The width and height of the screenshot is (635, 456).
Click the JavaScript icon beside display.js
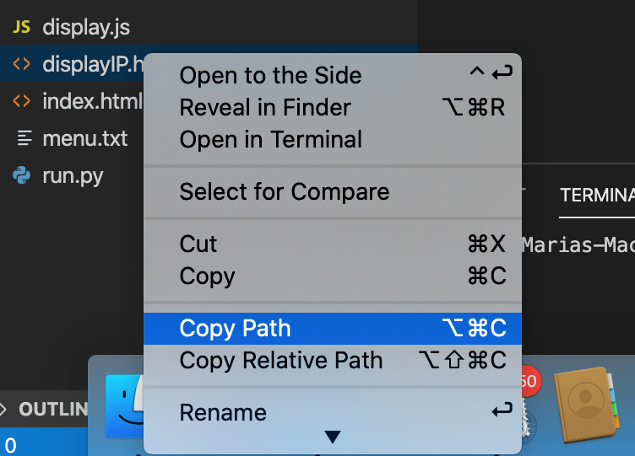tap(22, 27)
